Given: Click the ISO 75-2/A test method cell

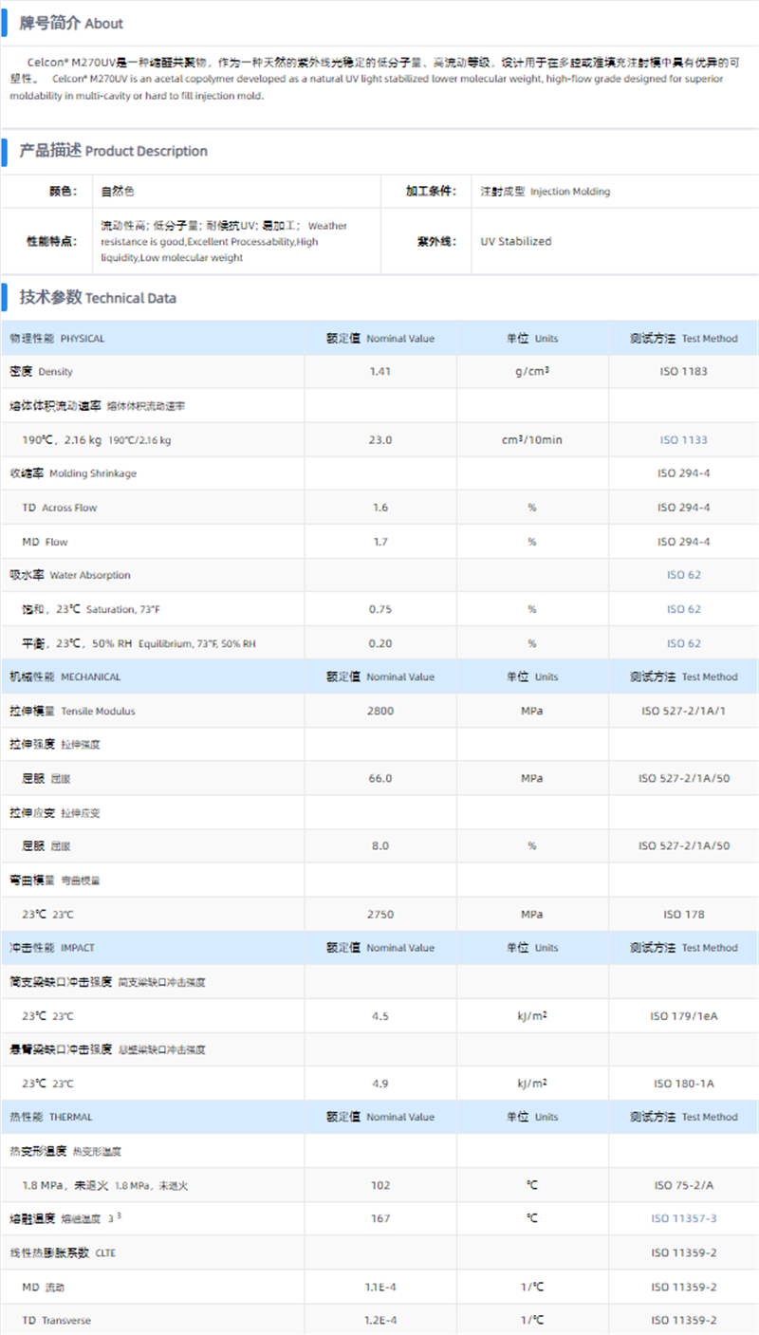Looking at the screenshot, I should [683, 1186].
